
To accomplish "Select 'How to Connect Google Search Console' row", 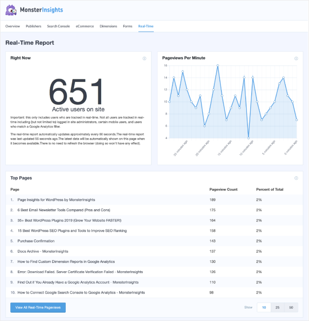I will (x=154, y=293).
